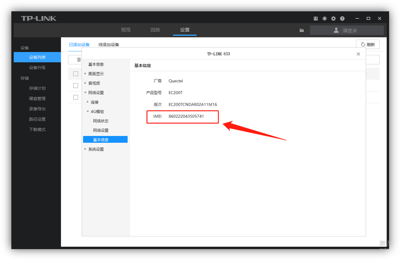
Task: Open 存储计划 in left sidebar
Action: click(x=37, y=88)
